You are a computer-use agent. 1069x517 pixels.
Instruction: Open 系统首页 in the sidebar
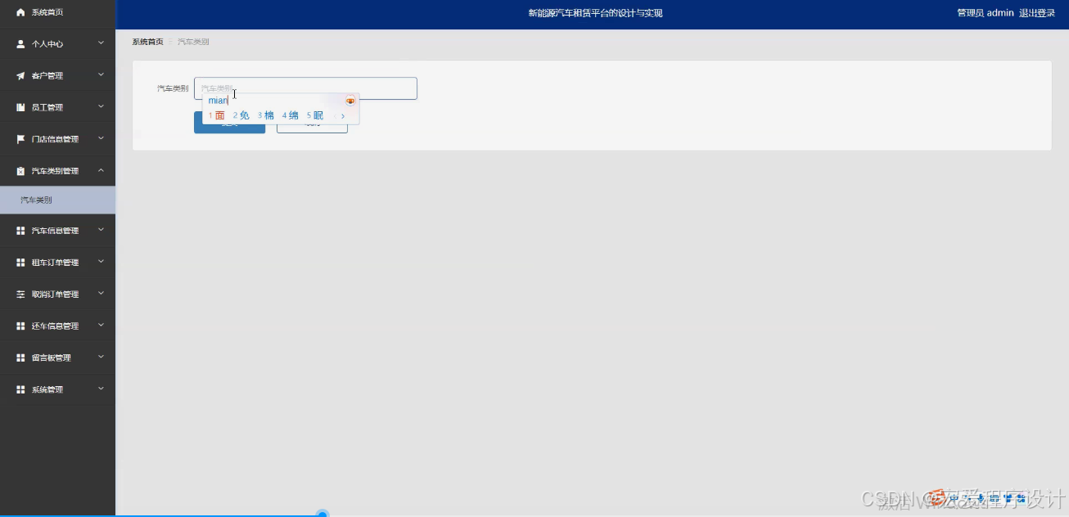(x=57, y=12)
